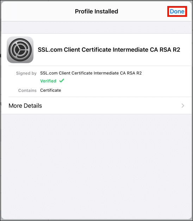Open the More Details row
This screenshot has height=221, width=193.
tap(96, 105)
